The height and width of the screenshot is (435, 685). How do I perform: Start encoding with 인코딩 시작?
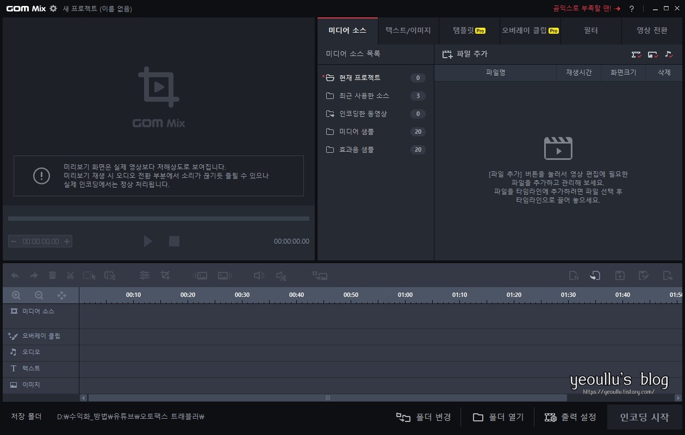coord(644,417)
